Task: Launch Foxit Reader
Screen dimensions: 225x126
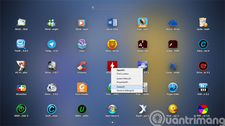Action: [82, 87]
